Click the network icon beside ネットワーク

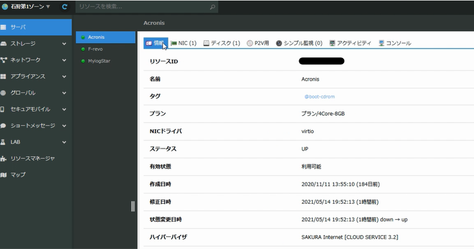tap(4, 60)
